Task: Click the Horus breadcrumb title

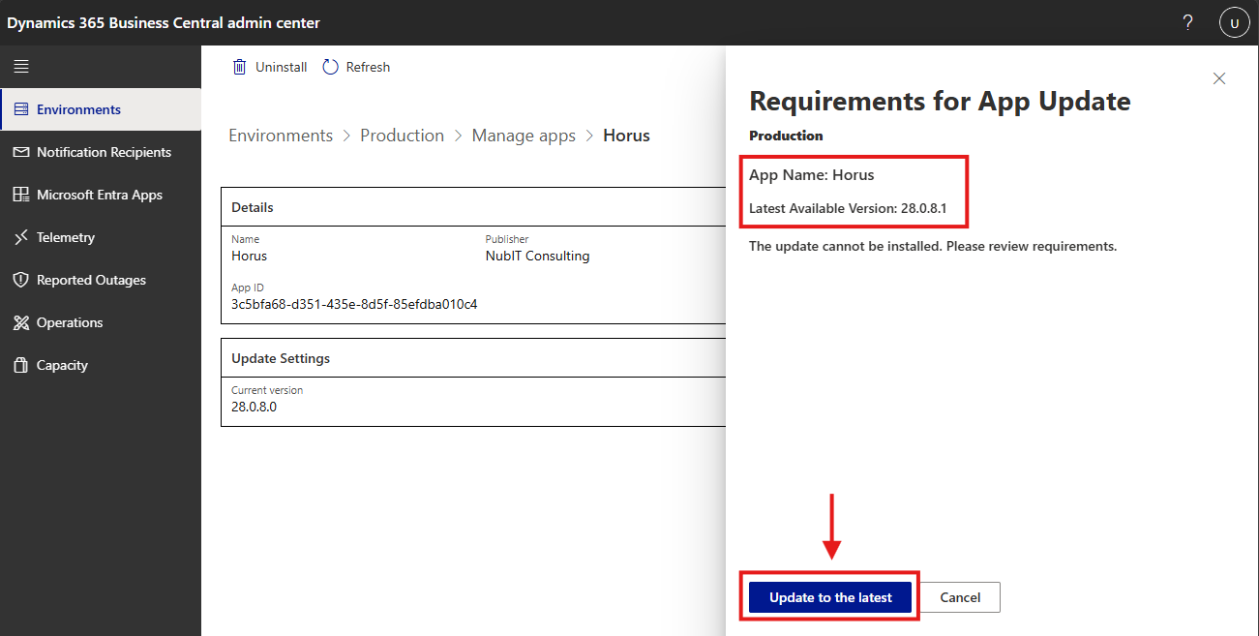Action: (626, 136)
